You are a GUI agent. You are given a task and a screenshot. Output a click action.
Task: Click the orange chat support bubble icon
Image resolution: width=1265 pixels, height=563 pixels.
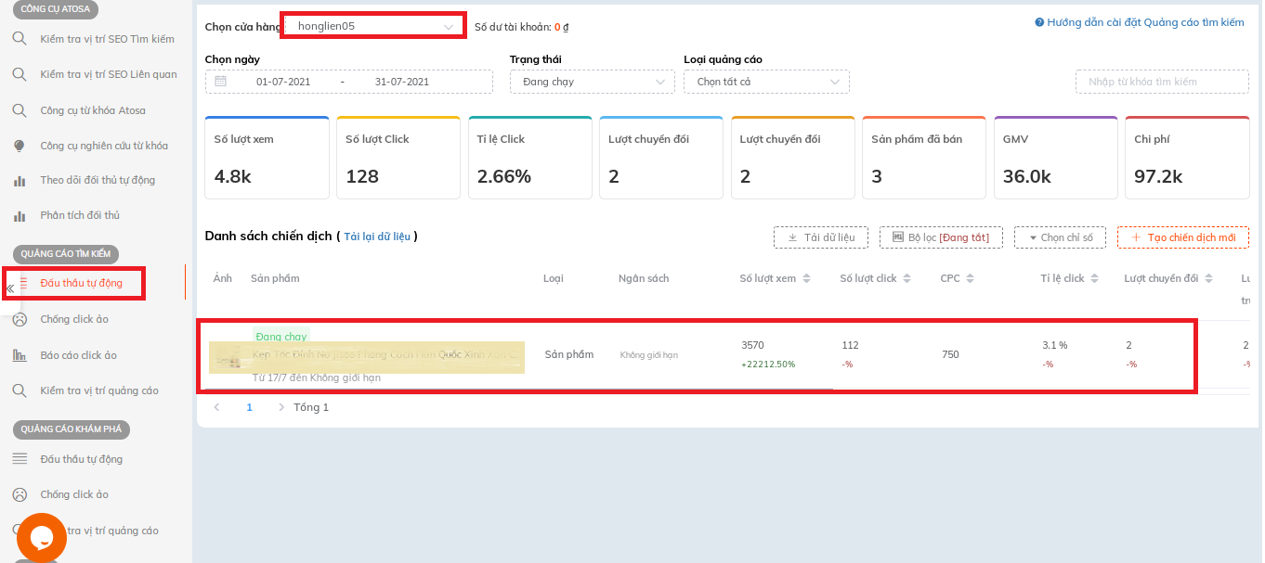pyautogui.click(x=42, y=537)
